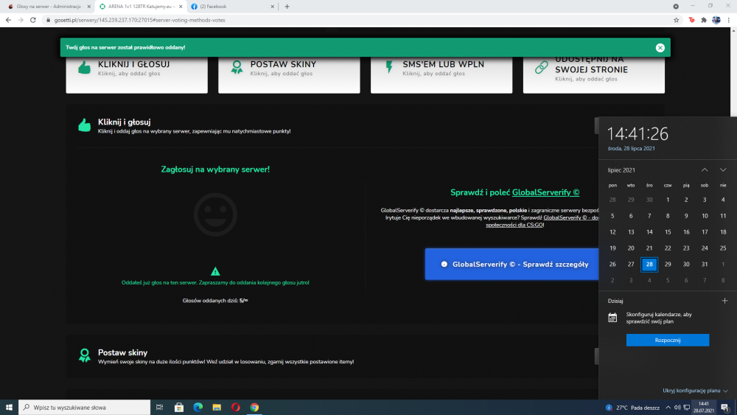
Task: Switch to Głosy na serwer - Administracja tab
Action: [x=47, y=7]
